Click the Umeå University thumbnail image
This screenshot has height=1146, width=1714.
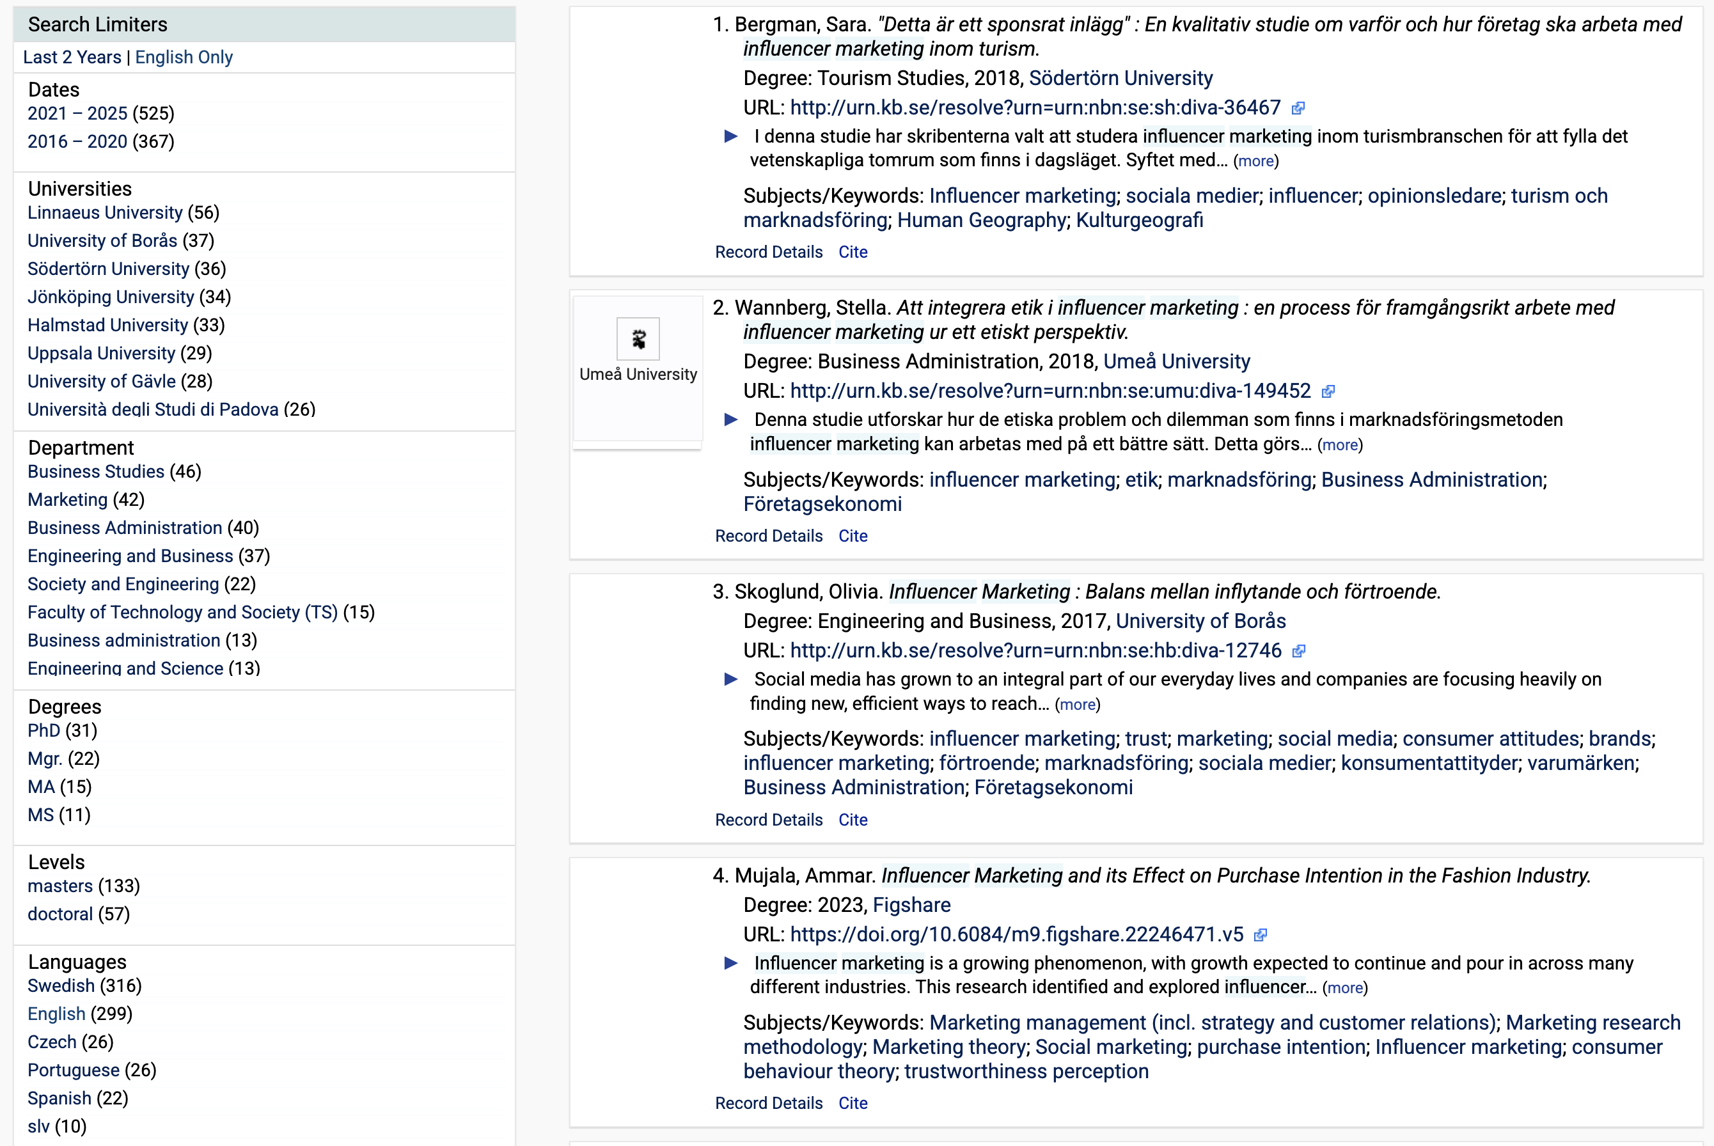[638, 339]
